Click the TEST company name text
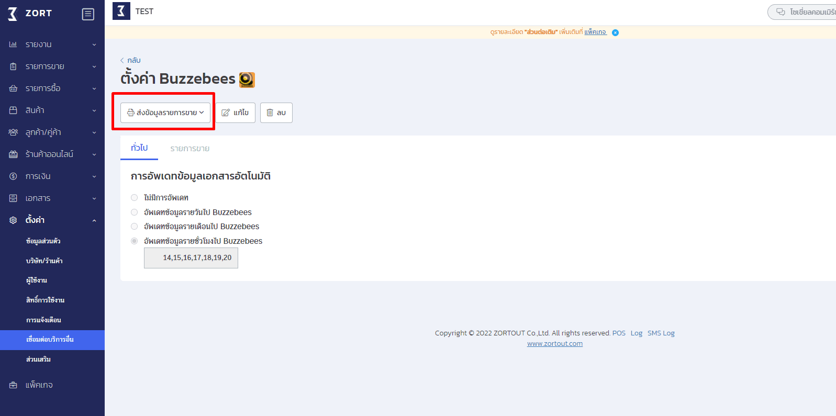836x416 pixels. point(144,12)
